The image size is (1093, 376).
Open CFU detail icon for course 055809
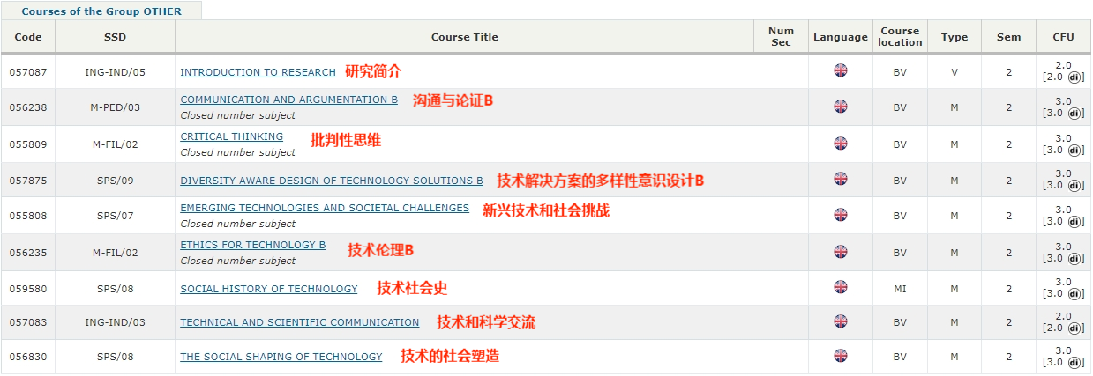pos(1074,150)
